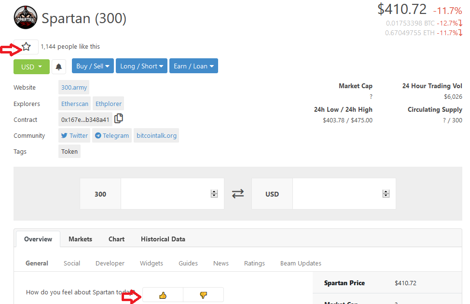
Task: Select the Beam Updates sub-tab
Action: pos(301,264)
